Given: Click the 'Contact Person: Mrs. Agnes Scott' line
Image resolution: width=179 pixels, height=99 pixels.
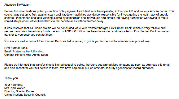Looking at the screenshot, I should click(26, 55).
